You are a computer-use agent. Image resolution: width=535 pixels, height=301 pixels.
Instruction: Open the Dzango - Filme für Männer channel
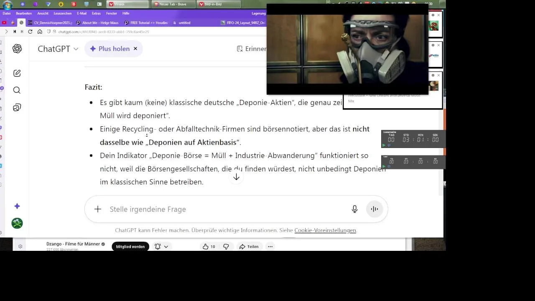coord(73,244)
